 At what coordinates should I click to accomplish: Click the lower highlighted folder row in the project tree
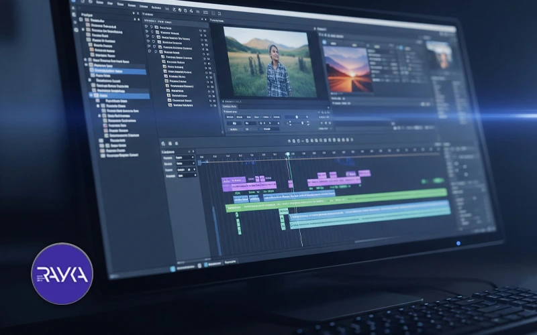click(119, 96)
